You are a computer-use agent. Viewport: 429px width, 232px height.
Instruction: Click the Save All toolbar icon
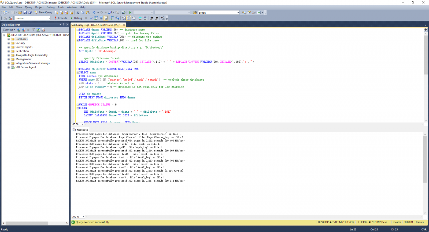click(30, 13)
